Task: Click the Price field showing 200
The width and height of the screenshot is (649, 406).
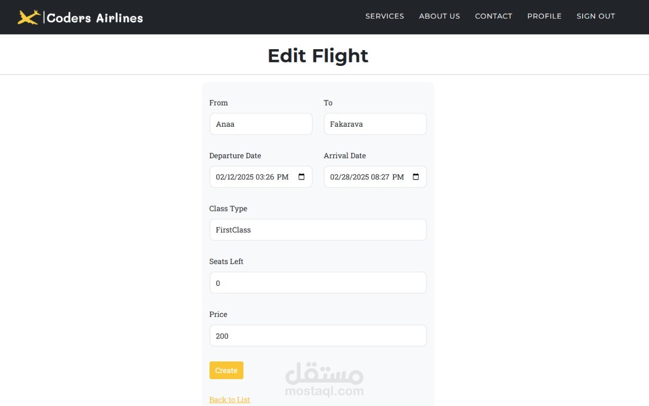Action: pyautogui.click(x=318, y=336)
